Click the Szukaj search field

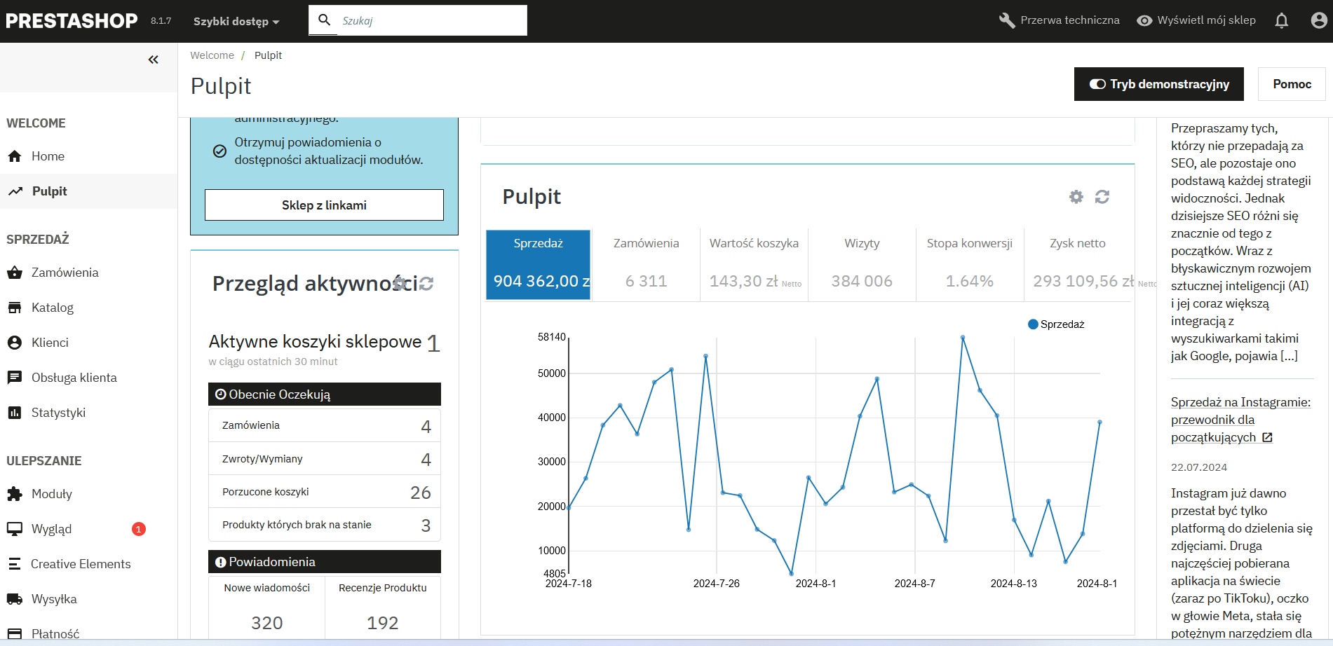pyautogui.click(x=428, y=21)
